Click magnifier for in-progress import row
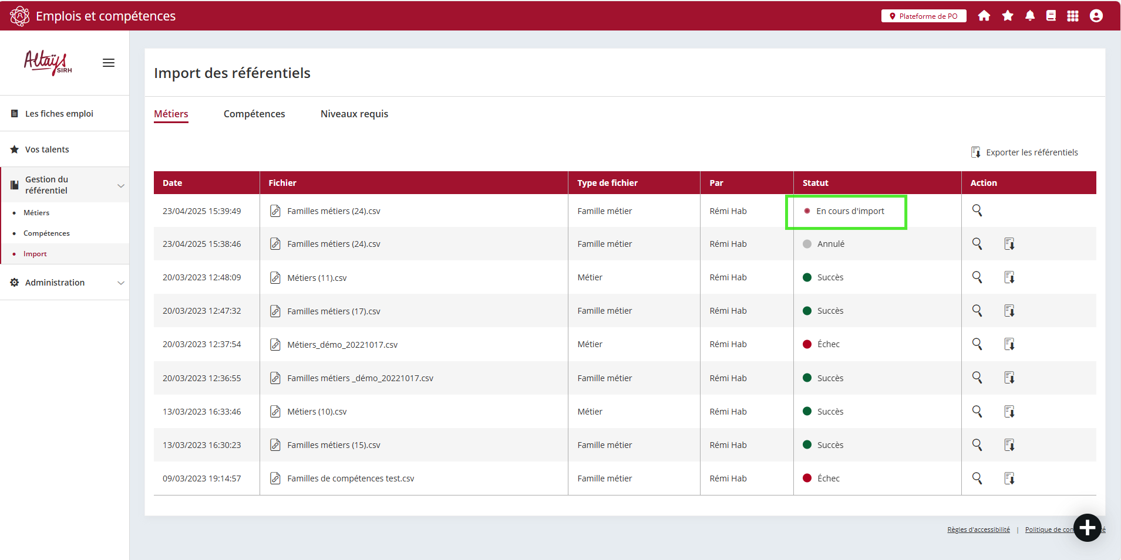The width and height of the screenshot is (1121, 560). click(x=977, y=211)
